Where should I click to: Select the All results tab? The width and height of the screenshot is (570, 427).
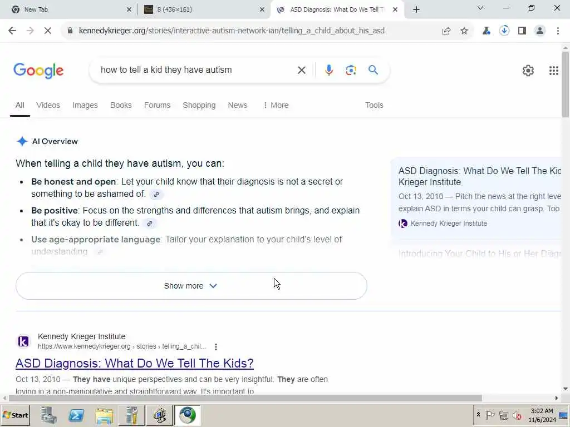20,105
